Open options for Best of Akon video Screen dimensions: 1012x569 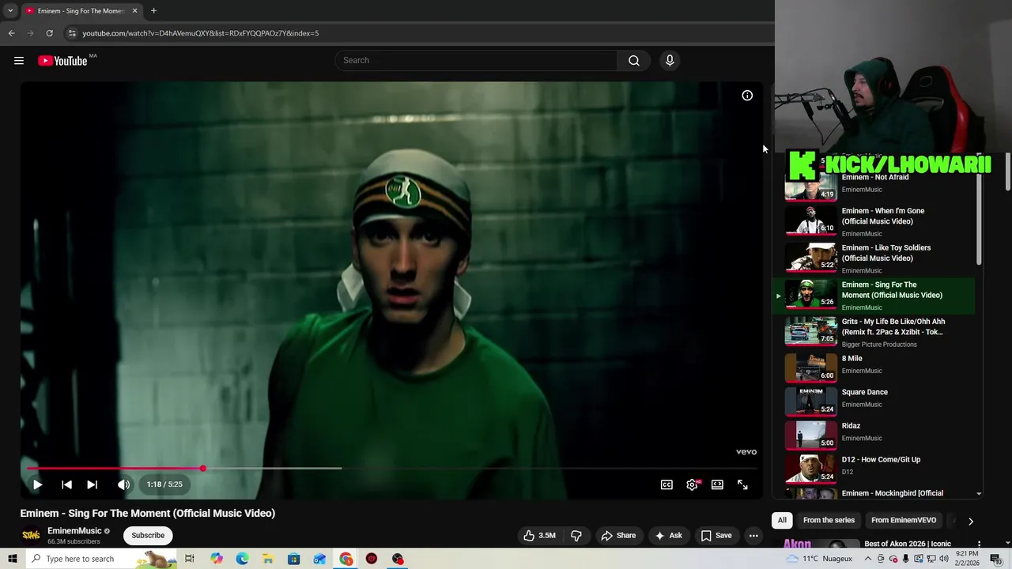tap(979, 545)
